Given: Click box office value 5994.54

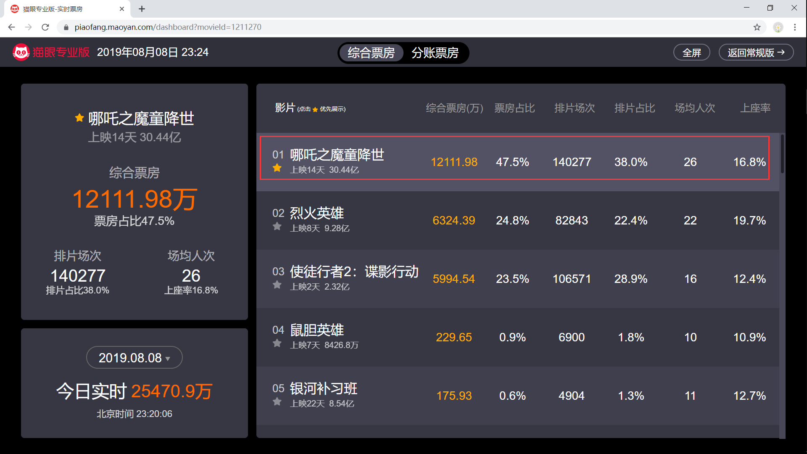Looking at the screenshot, I should 454,279.
